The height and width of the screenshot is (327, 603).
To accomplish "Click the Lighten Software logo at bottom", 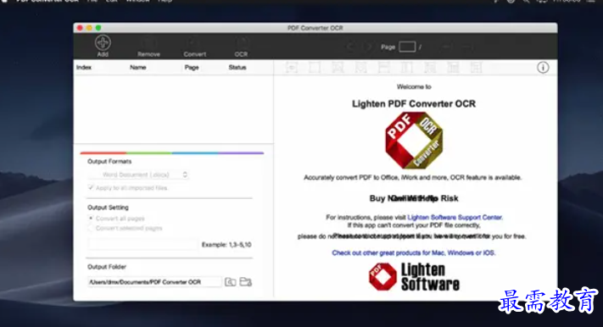I will point(414,277).
